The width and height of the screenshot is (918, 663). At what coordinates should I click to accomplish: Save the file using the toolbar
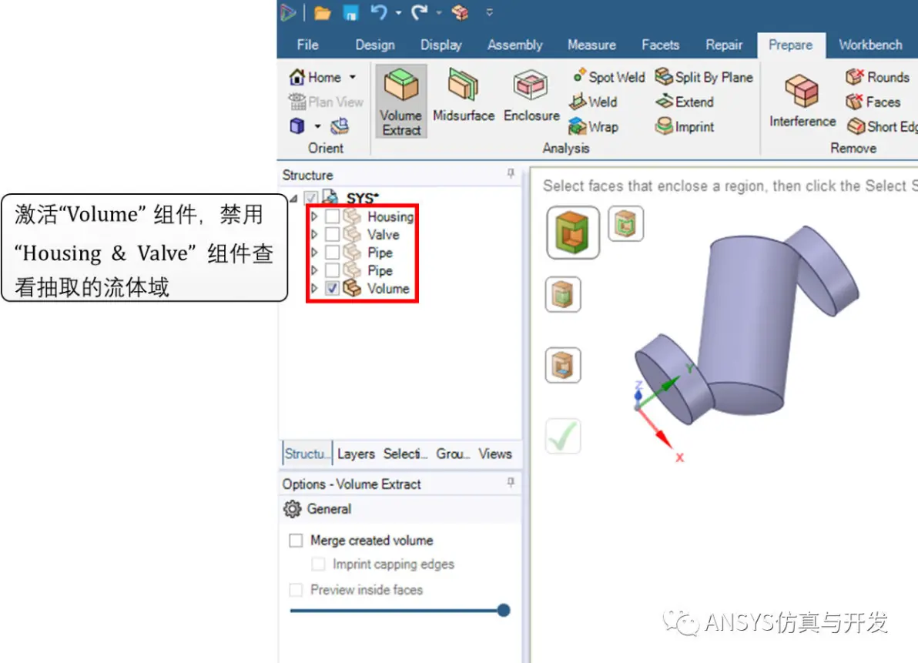tap(350, 12)
